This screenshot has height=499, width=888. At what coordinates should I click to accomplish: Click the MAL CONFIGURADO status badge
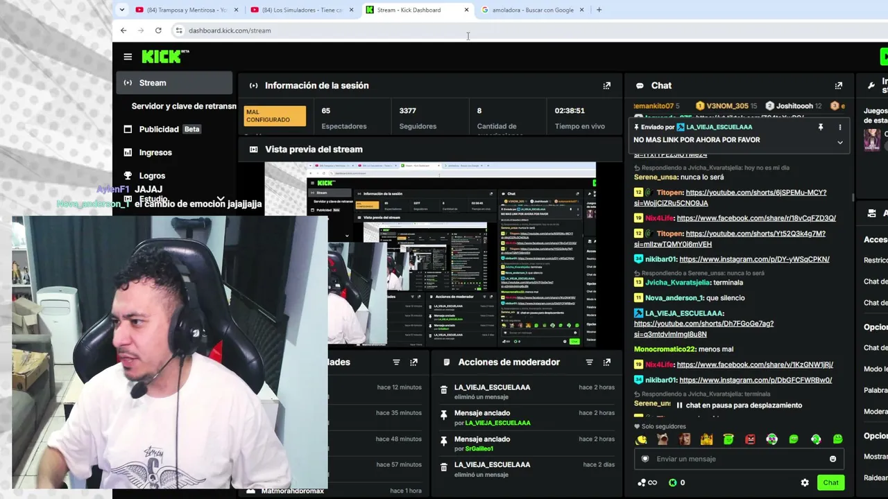pyautogui.click(x=275, y=116)
